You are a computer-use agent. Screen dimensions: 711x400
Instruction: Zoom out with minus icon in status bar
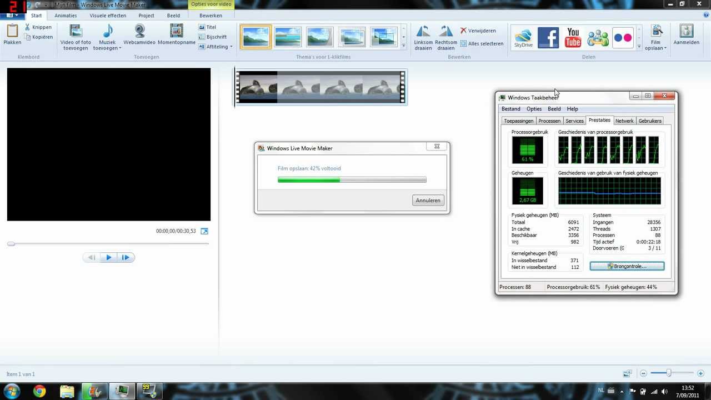(644, 374)
